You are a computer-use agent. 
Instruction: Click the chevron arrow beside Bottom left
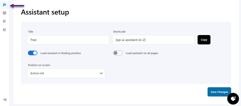(101, 73)
